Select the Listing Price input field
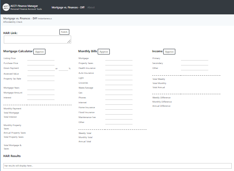The height and width of the screenshot is (171, 234). [x=41, y=58]
